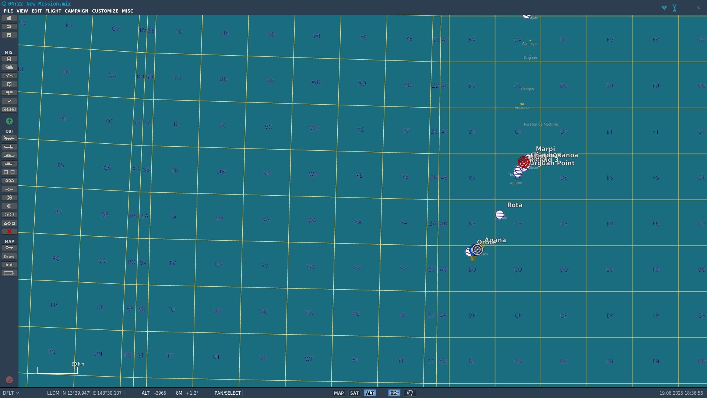Click the Aguijan island label
This screenshot has height=398, width=707.
[516, 183]
